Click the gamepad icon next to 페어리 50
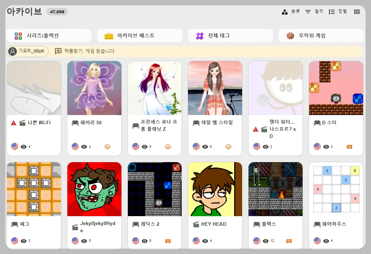371x254 pixels. (74, 122)
